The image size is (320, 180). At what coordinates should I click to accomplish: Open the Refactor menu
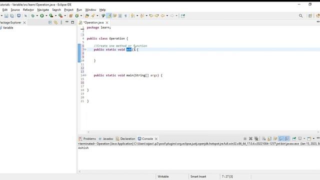[x=28, y=10]
